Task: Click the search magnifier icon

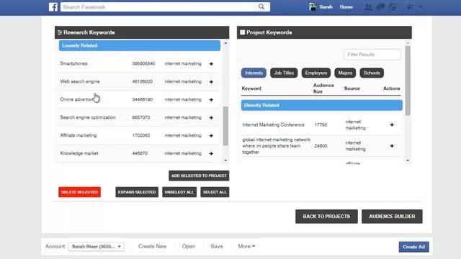Action: pyautogui.click(x=261, y=6)
